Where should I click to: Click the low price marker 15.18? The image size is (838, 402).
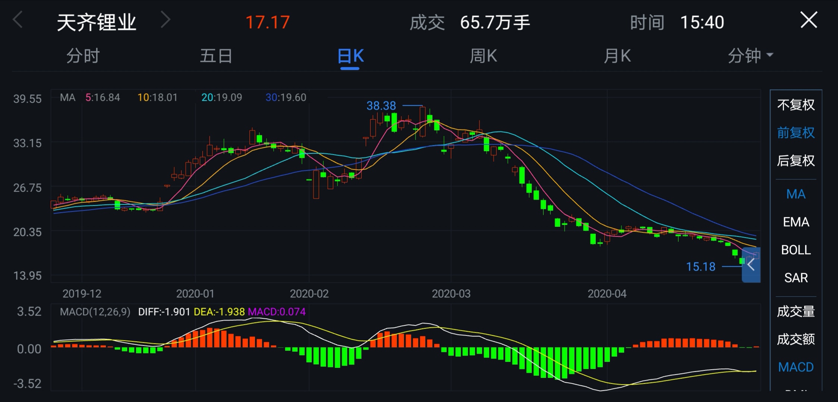tap(701, 267)
